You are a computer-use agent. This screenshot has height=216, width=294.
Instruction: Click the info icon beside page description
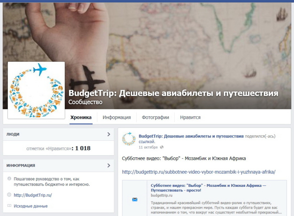[9, 179]
